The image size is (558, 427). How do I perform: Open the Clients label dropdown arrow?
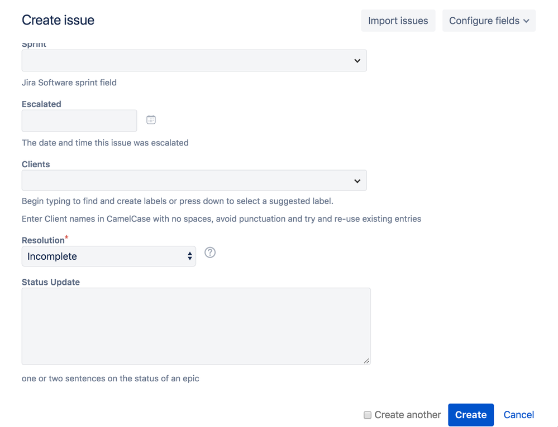(x=357, y=181)
